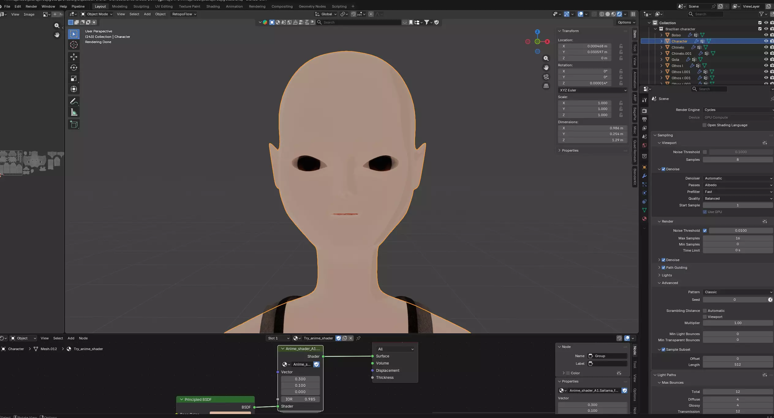Open the Object Mode dropdown
The image size is (774, 418).
[x=97, y=14]
